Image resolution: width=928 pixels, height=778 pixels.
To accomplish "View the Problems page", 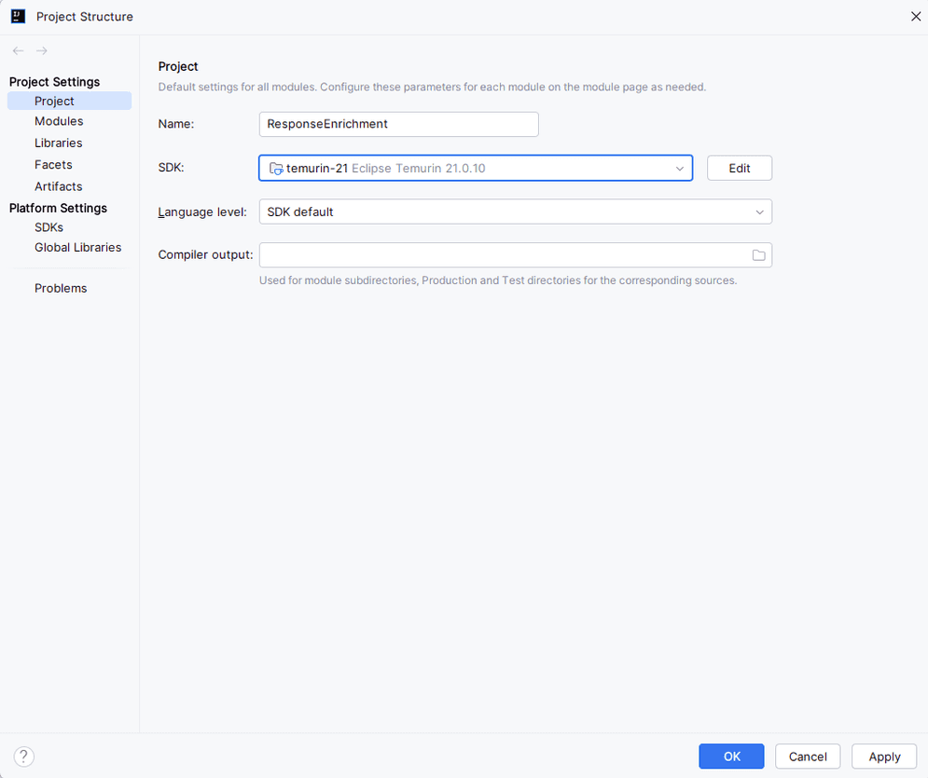I will (x=61, y=289).
